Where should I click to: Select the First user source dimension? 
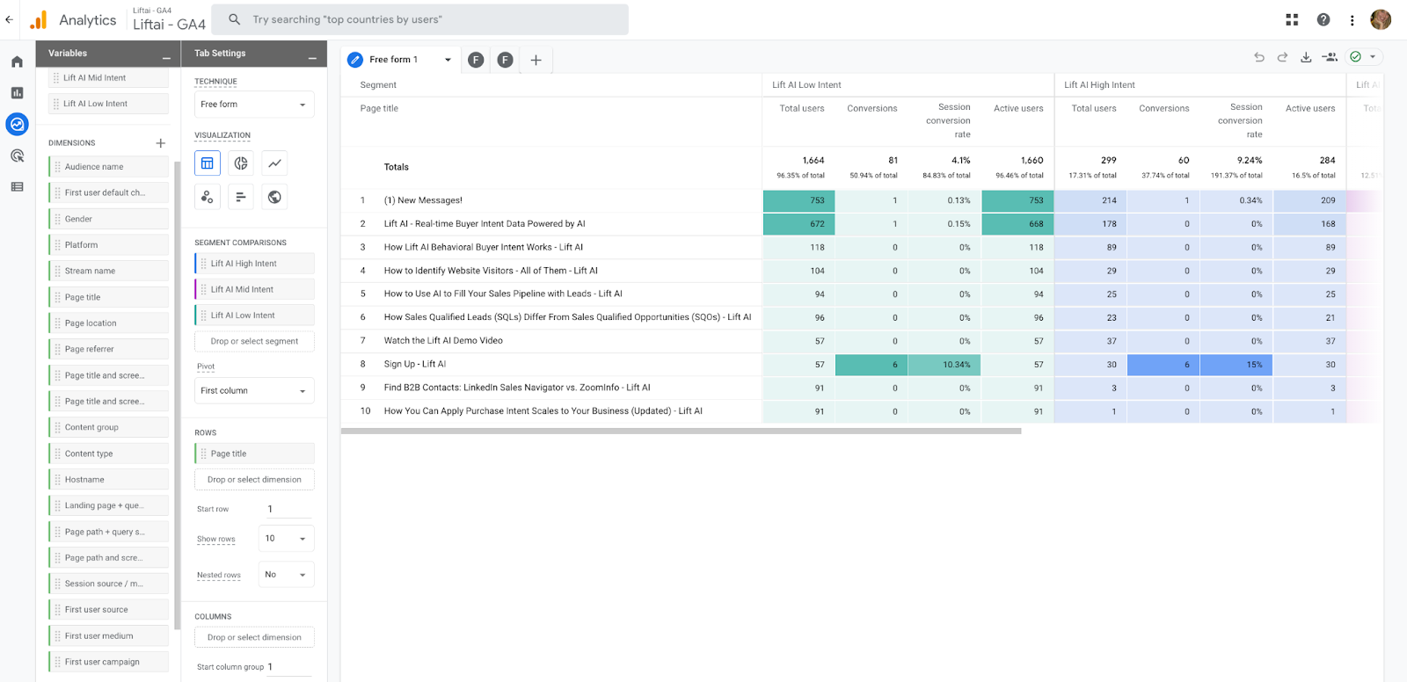(x=108, y=610)
